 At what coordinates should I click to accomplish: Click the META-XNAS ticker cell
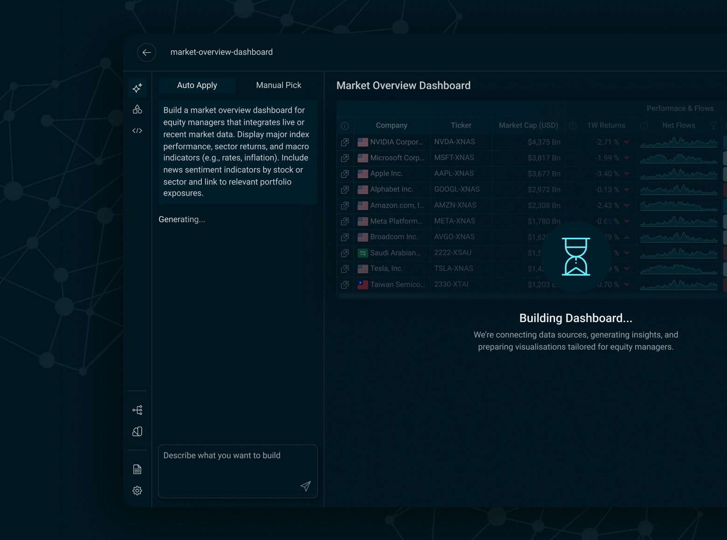[x=454, y=221]
